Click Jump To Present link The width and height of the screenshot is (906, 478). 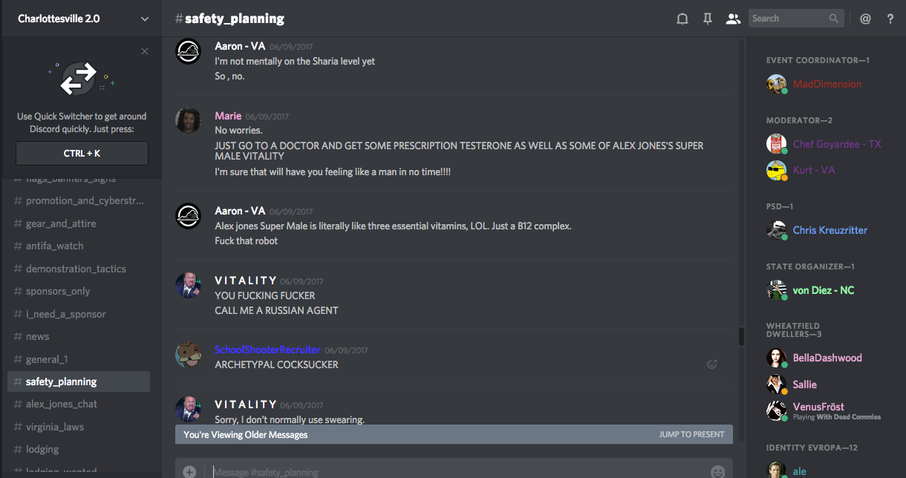691,434
